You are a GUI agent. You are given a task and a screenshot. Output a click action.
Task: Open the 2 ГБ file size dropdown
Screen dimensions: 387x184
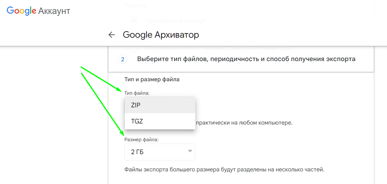(160, 152)
